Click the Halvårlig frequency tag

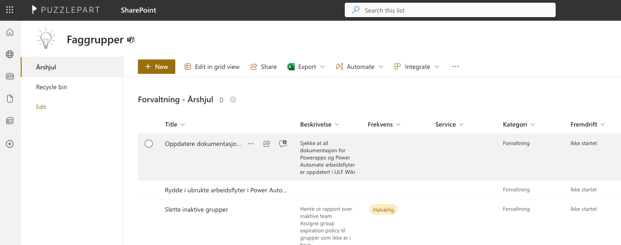384,209
